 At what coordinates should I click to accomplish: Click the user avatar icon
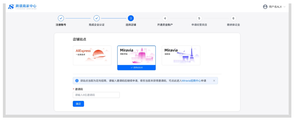click(x=265, y=7)
